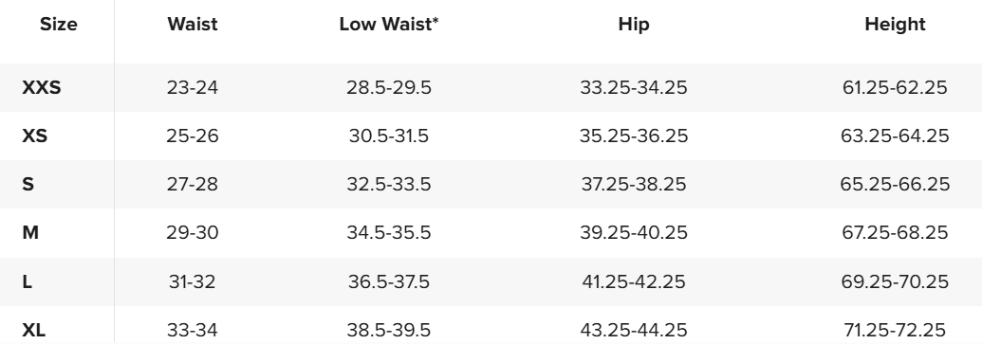Click waist value 29-30

point(193,233)
